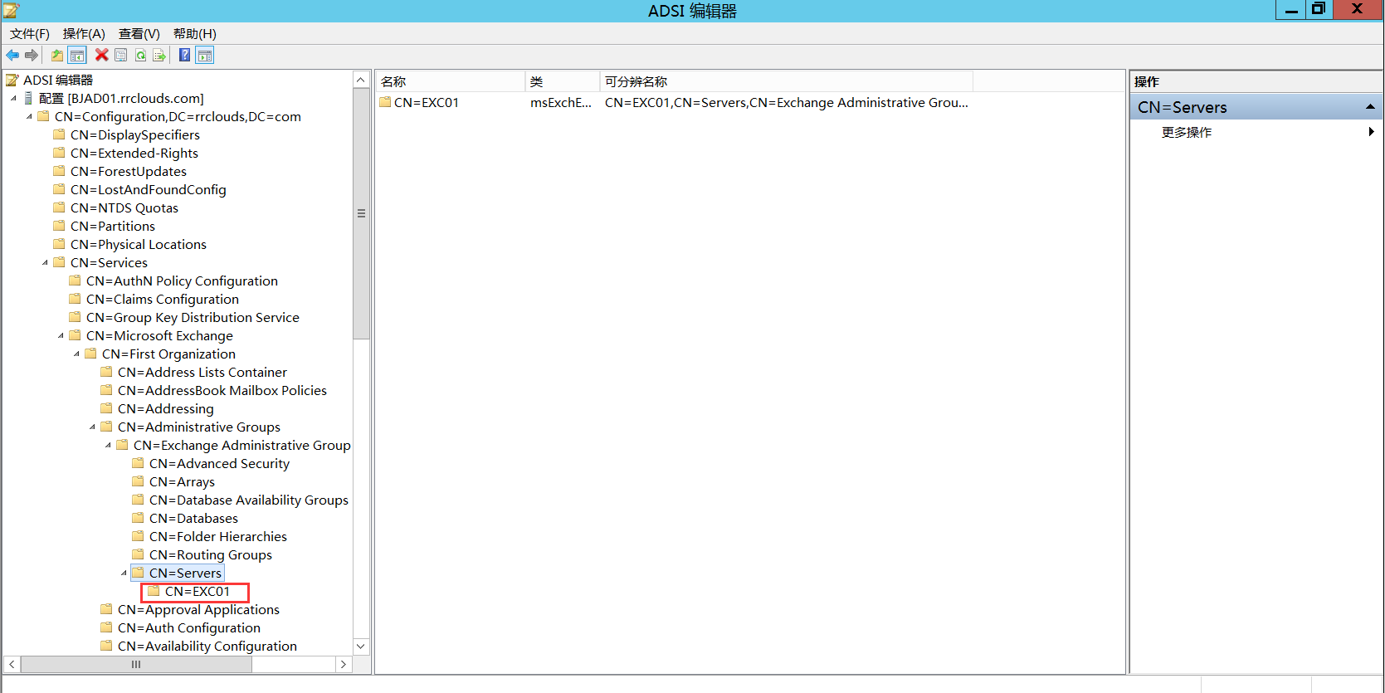Collapse the CN=Administrative Groups node
This screenshot has height=693, width=1385.
[x=92, y=427]
